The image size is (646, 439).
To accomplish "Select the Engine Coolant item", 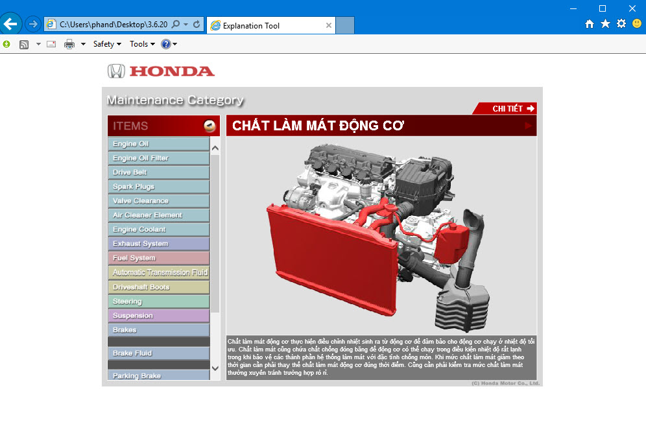I will [159, 230].
